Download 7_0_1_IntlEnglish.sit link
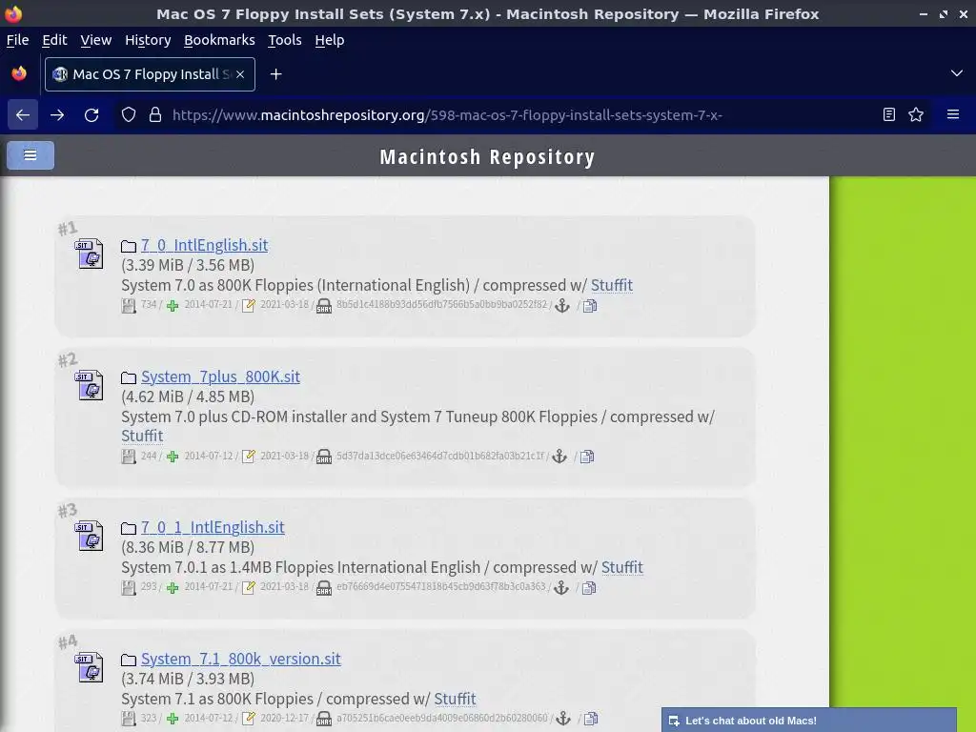The height and width of the screenshot is (732, 976). coord(213,527)
